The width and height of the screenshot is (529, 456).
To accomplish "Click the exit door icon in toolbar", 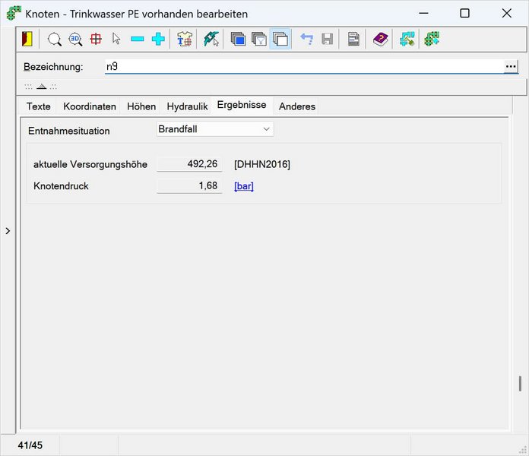I will point(27,39).
